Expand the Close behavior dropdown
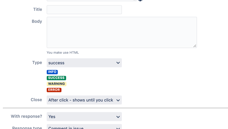Viewport: 228px width, 129px height. (x=84, y=100)
